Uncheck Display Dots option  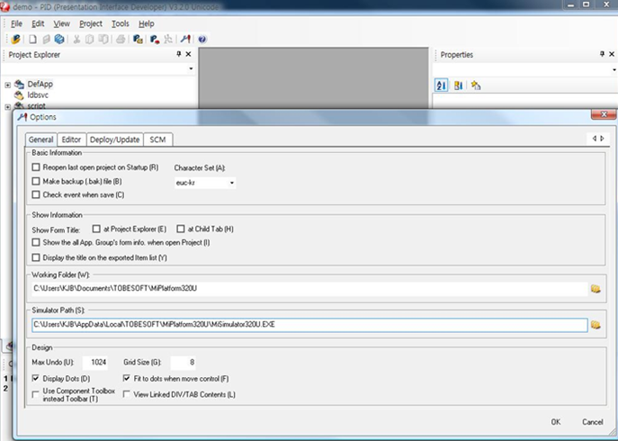coord(36,378)
